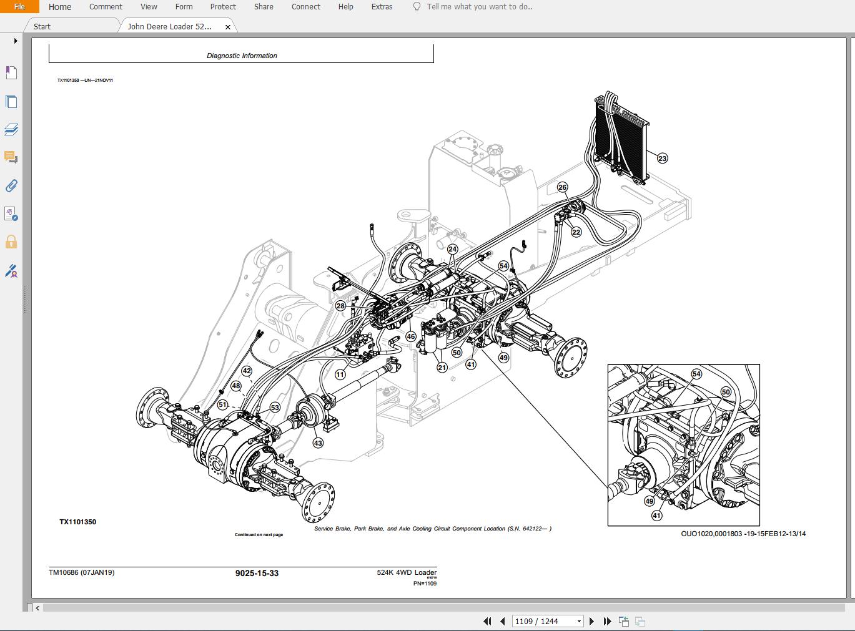Click callout number 28 in the diagram
Screen dimensions: 855x631
click(x=340, y=306)
